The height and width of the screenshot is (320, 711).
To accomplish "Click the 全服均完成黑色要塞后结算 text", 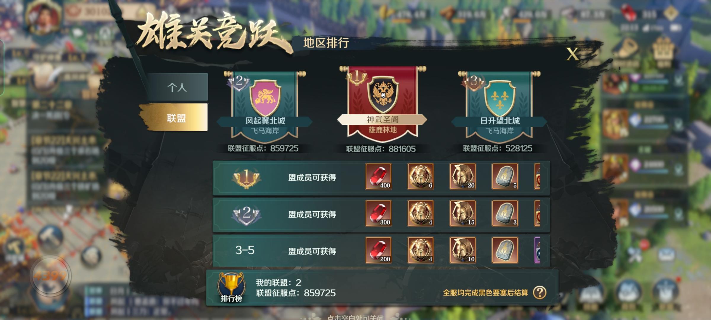I will (485, 293).
